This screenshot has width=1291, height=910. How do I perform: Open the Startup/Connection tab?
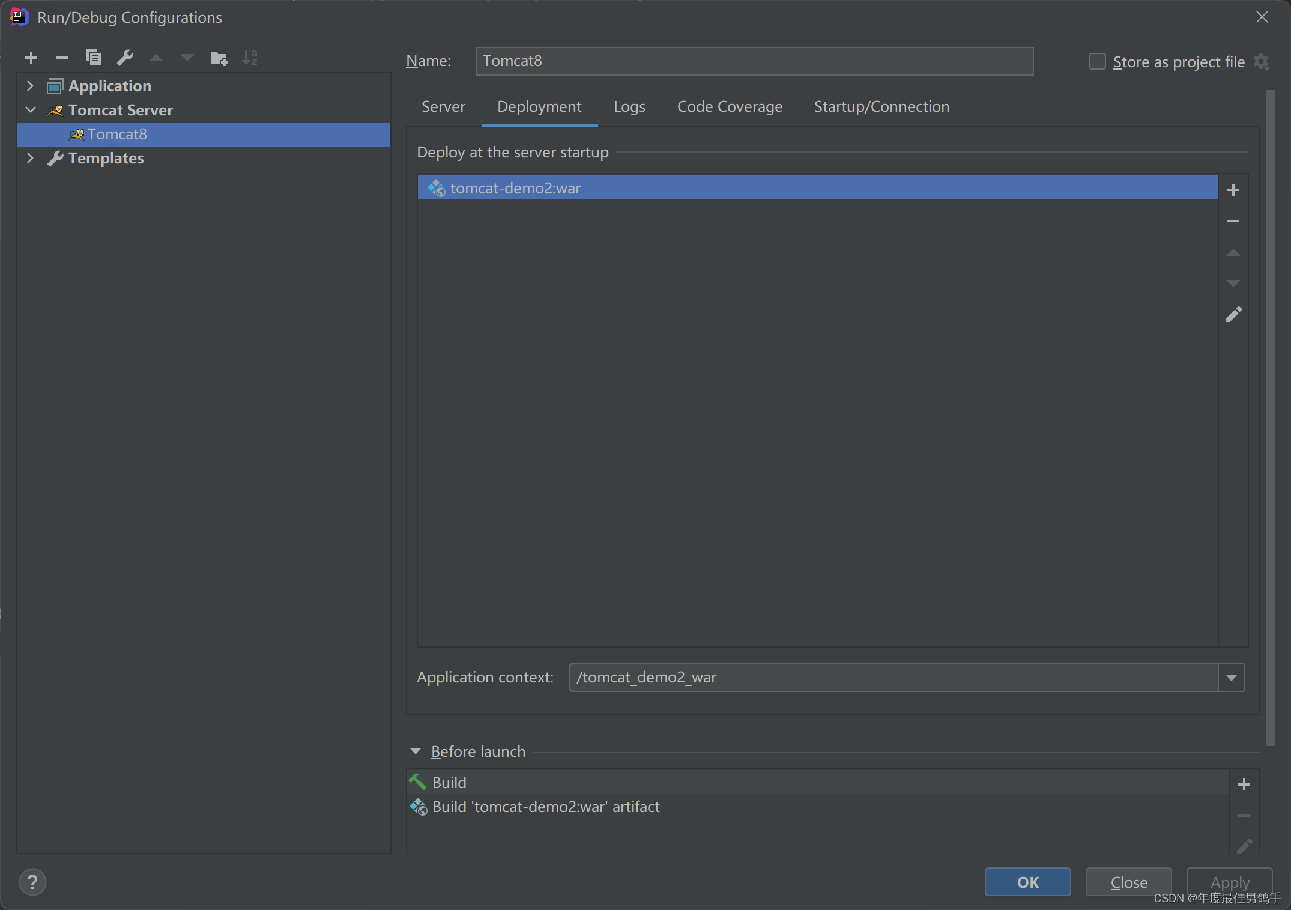coord(881,107)
